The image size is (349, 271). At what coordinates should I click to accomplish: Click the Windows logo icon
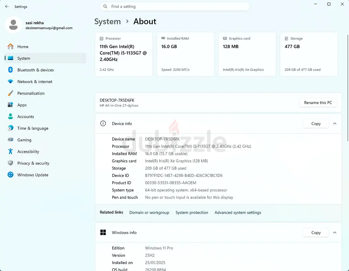coord(103,232)
